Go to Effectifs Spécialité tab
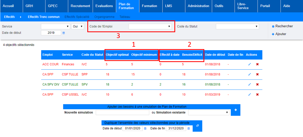The width and height of the screenshot is (303, 137). 77,17
